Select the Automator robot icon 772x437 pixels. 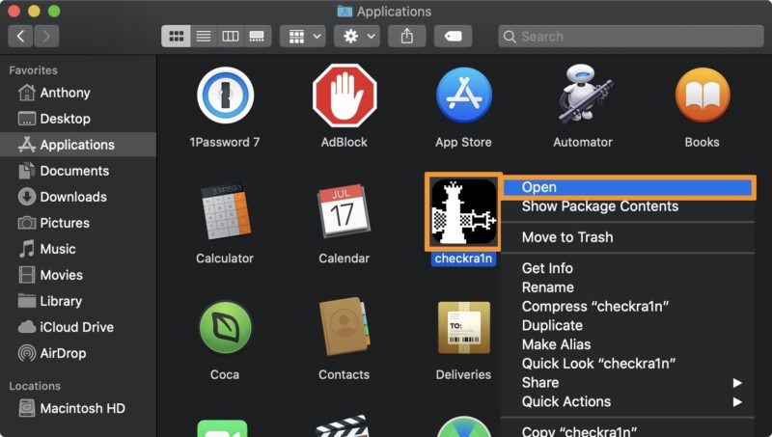click(x=582, y=96)
